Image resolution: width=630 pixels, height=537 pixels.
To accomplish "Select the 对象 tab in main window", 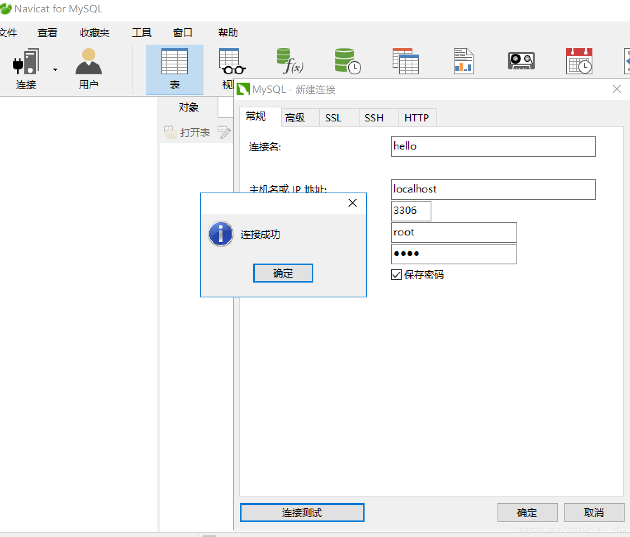I will (189, 107).
